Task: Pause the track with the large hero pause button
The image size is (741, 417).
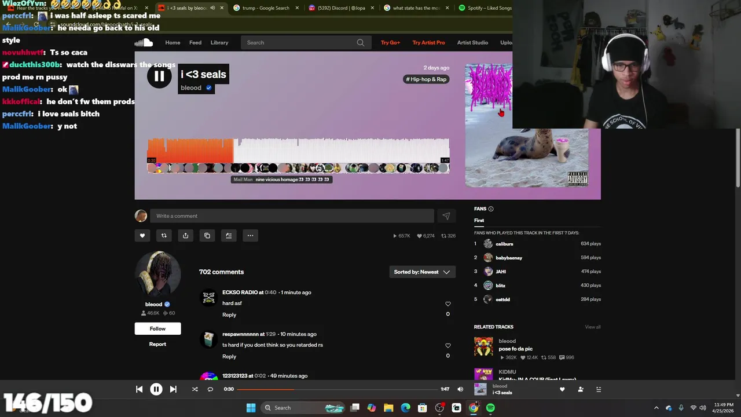Action: point(159,76)
